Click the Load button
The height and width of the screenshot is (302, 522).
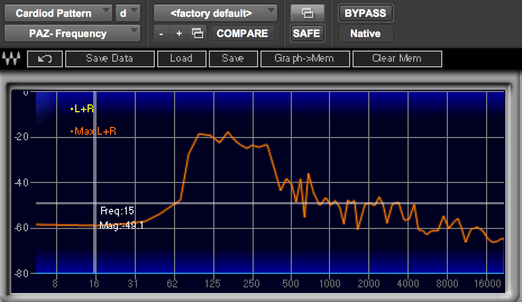(x=181, y=58)
